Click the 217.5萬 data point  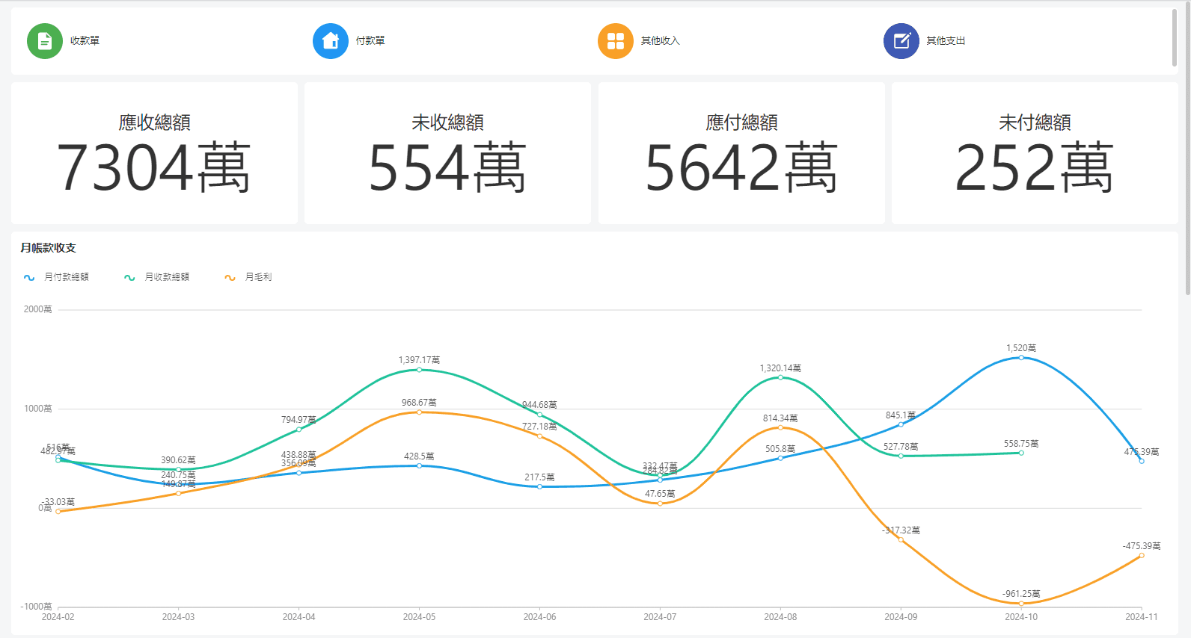(x=539, y=486)
